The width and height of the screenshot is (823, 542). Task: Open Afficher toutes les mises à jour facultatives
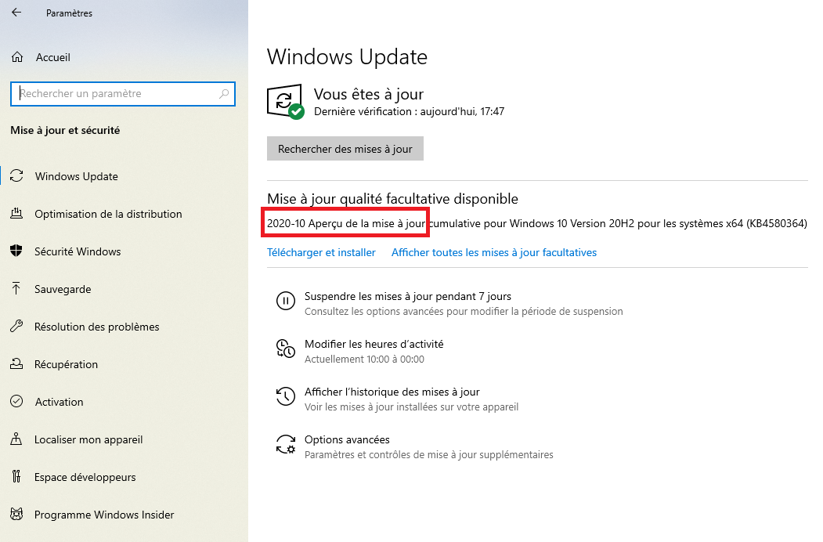494,253
